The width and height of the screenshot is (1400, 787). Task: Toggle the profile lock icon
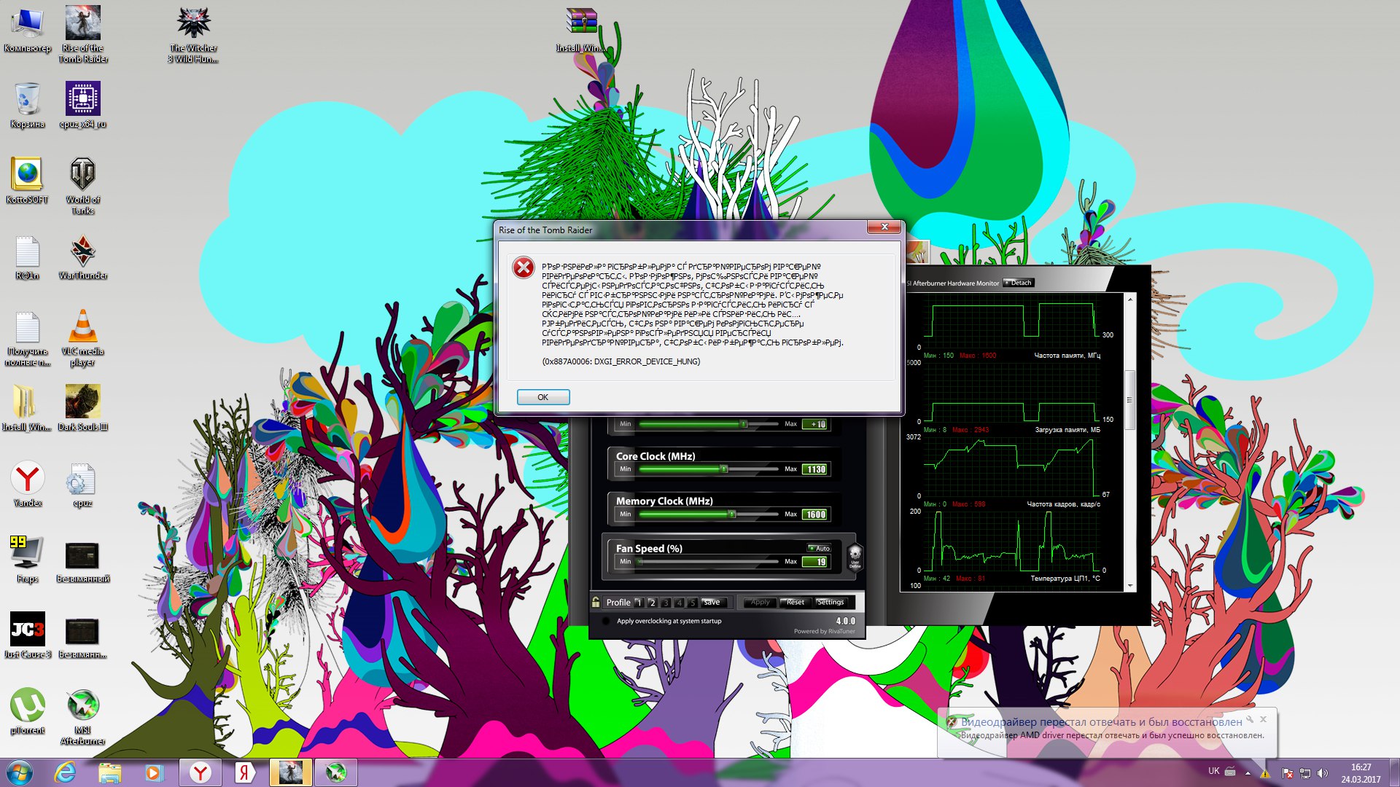[596, 602]
